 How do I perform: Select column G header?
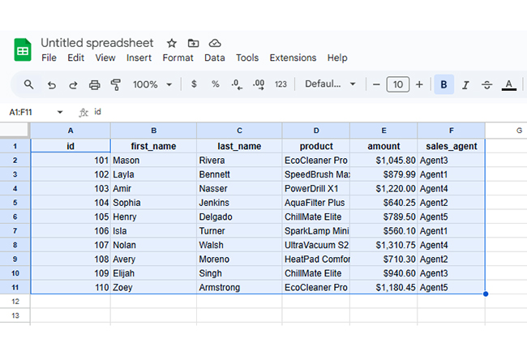pyautogui.click(x=506, y=131)
